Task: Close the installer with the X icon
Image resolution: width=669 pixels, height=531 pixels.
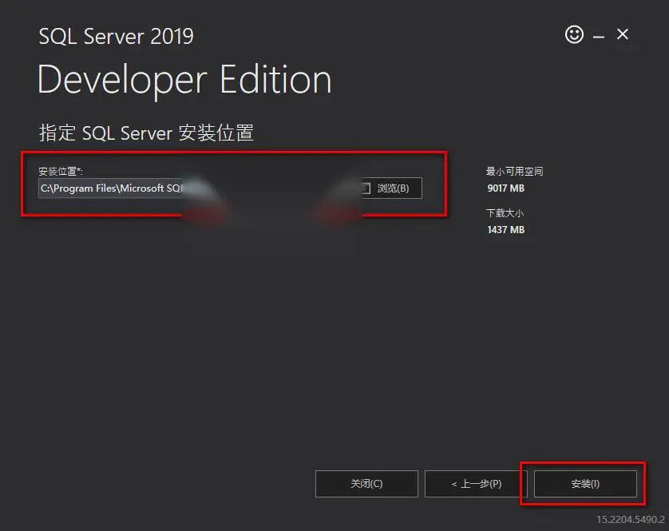Action: pos(623,34)
